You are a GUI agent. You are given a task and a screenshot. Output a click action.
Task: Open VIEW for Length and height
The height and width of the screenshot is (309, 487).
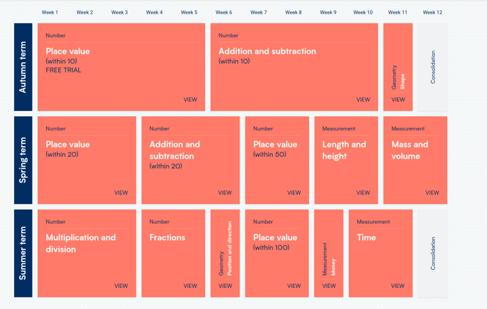point(363,193)
